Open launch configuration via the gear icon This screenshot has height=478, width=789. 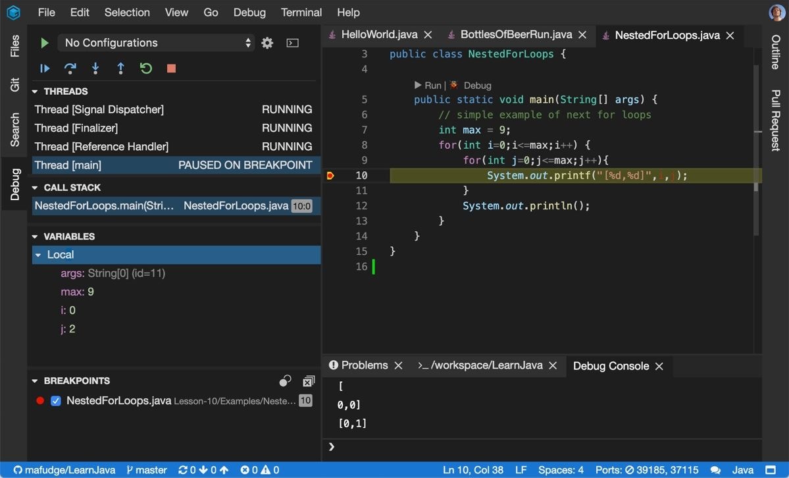[x=267, y=42]
